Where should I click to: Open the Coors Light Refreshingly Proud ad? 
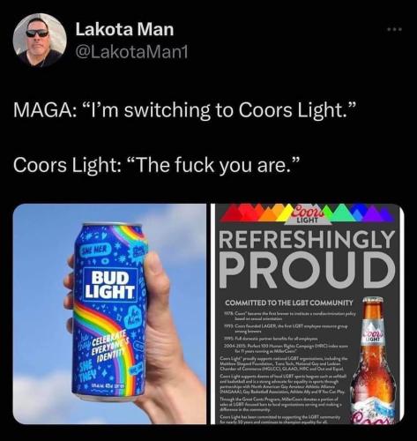[308, 314]
